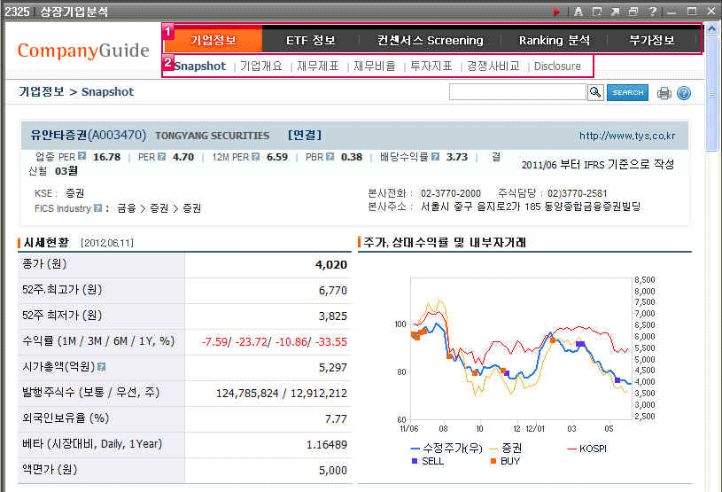Image resolution: width=722 pixels, height=492 pixels.
Task: Select the Disclosure submenu
Action: point(557,66)
